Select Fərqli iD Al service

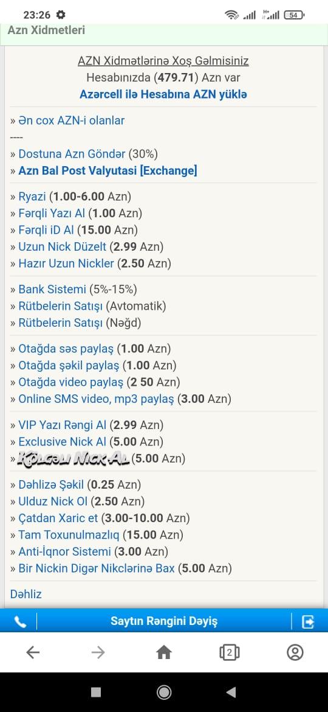[46, 230]
